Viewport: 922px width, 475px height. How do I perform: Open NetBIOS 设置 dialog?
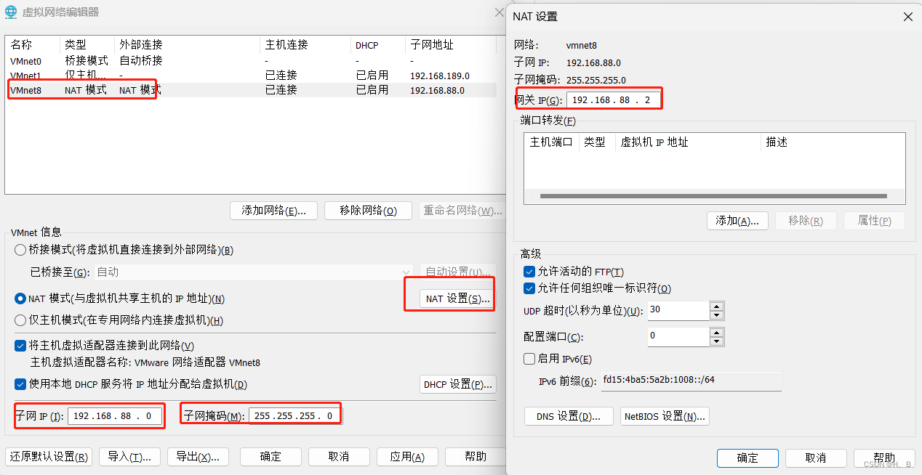click(x=665, y=416)
